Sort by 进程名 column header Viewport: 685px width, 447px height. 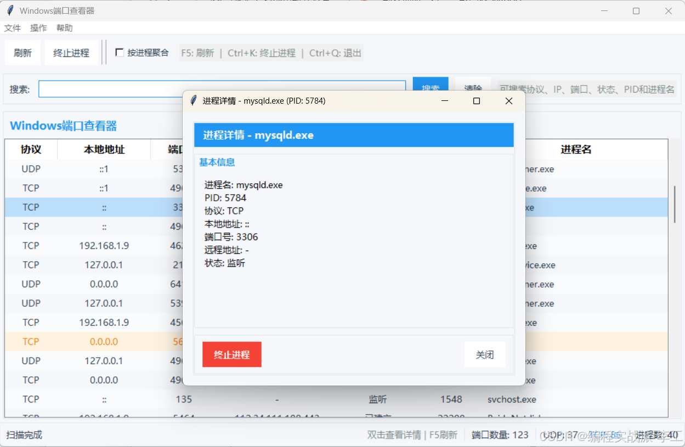coord(576,149)
